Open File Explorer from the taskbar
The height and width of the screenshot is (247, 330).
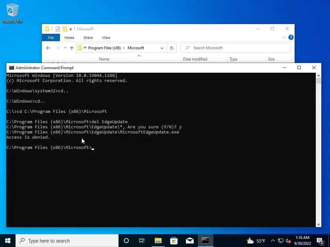pyautogui.click(x=158, y=241)
